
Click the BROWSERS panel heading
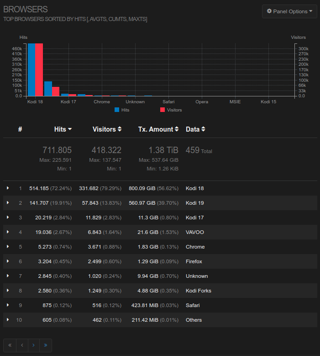tap(26, 9)
